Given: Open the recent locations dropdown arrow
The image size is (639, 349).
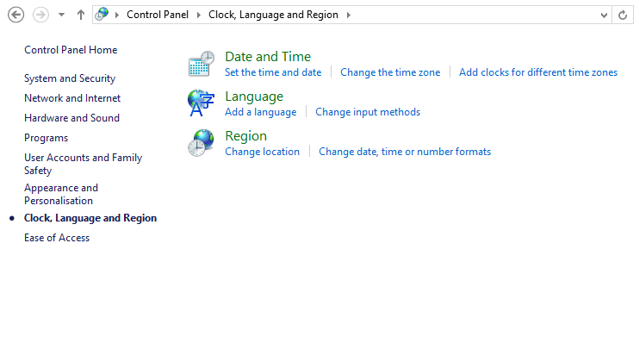Looking at the screenshot, I should (x=61, y=15).
